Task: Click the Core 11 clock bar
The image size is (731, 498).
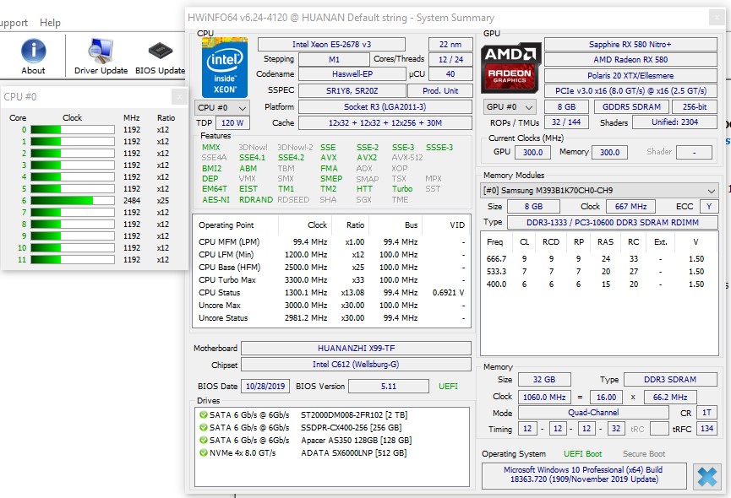Action: [73, 260]
